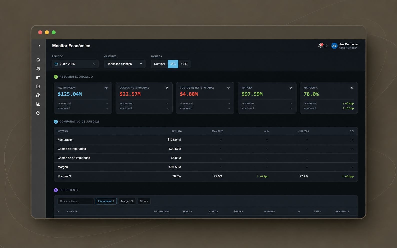The width and height of the screenshot is (397, 248).
Task: Click the 77.9% cell in the Margen % row
Action: click(x=304, y=176)
